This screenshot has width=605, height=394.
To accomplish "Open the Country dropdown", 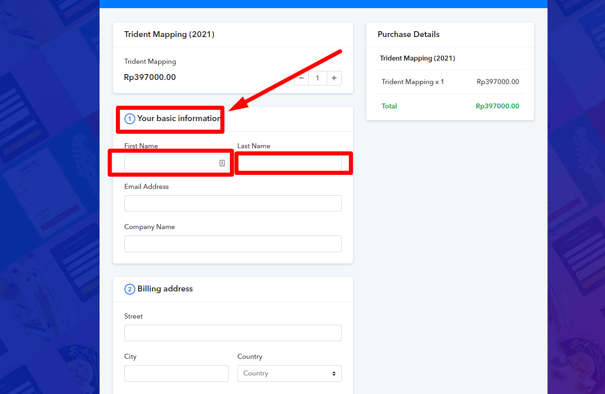I will [290, 373].
